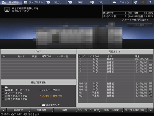The image size is (154, 116).
Task: Click the globe language icon
Action: click(136, 2)
